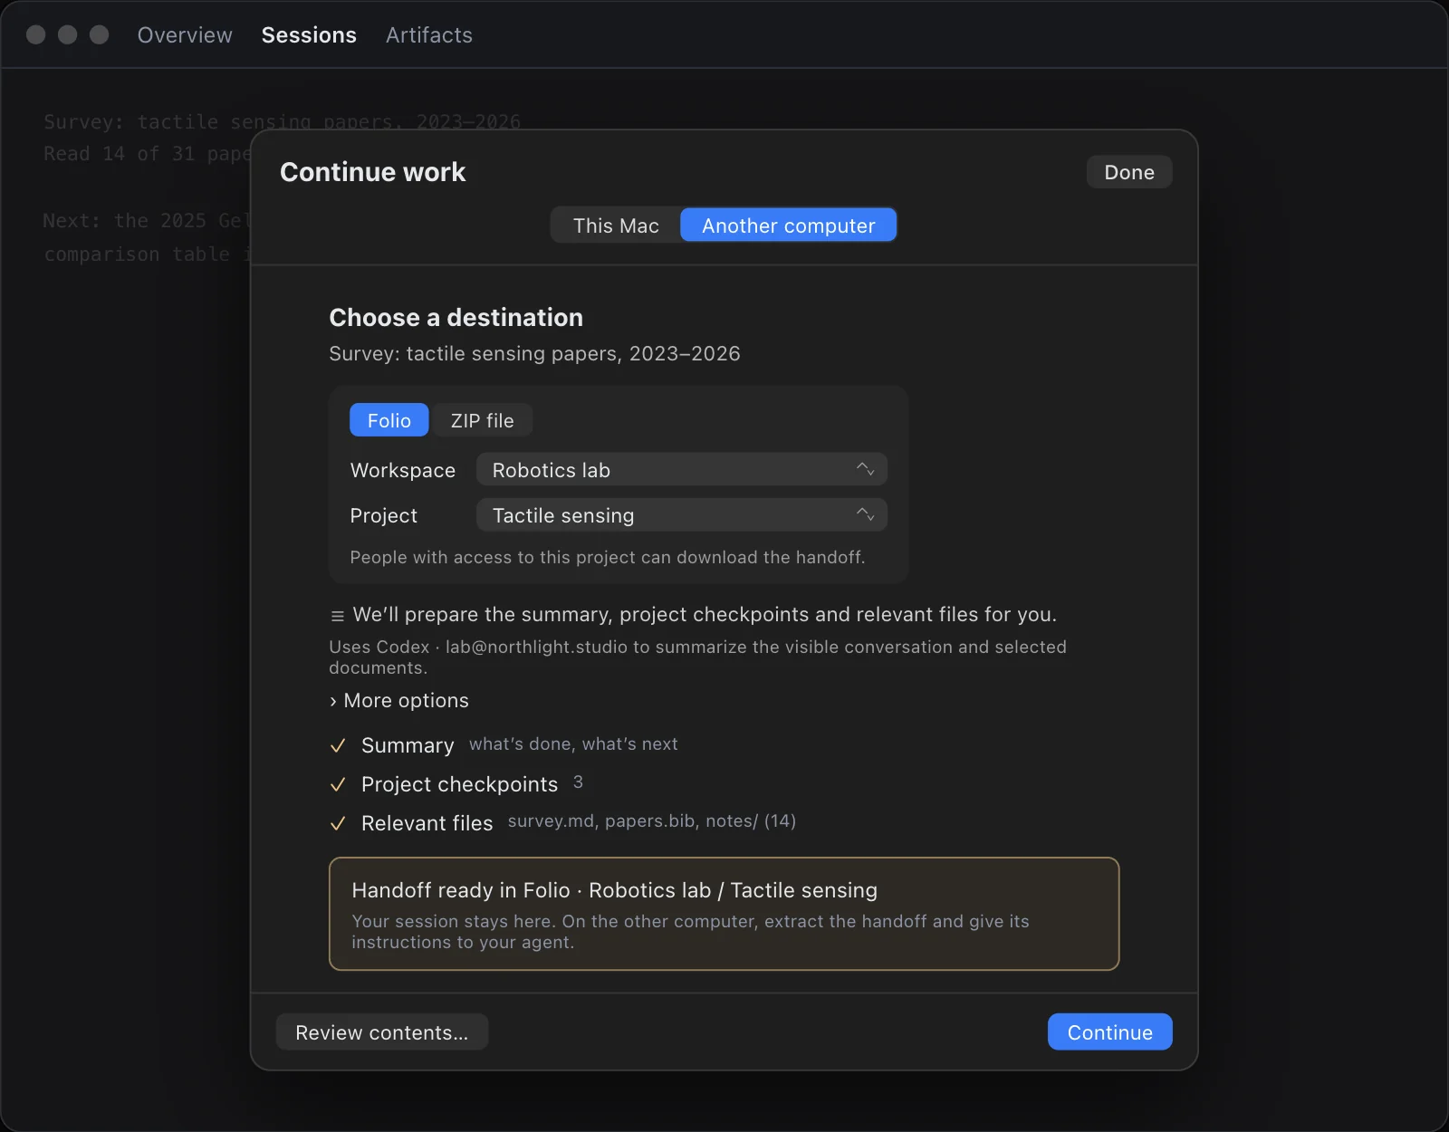Click the Workspace field label
Viewport: 1449px width, 1132px height.
pyautogui.click(x=403, y=471)
